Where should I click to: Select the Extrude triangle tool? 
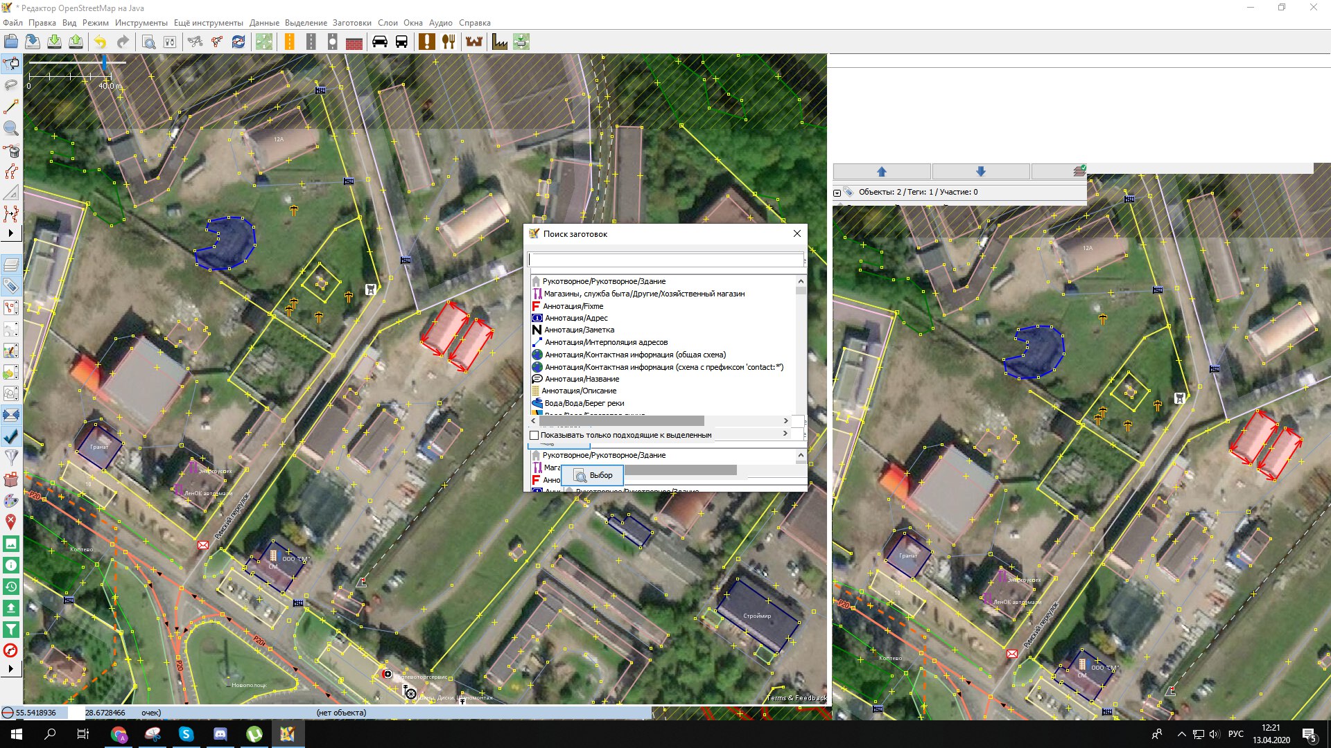click(x=11, y=193)
